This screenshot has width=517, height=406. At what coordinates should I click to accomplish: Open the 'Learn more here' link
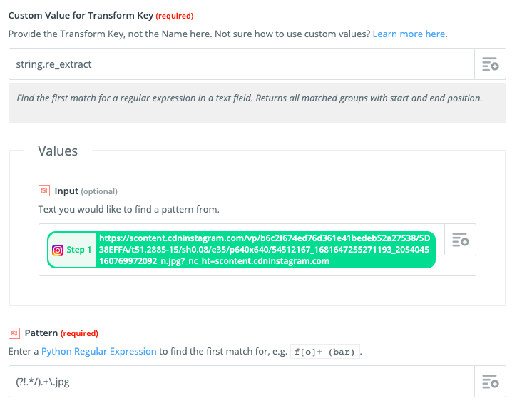409,34
